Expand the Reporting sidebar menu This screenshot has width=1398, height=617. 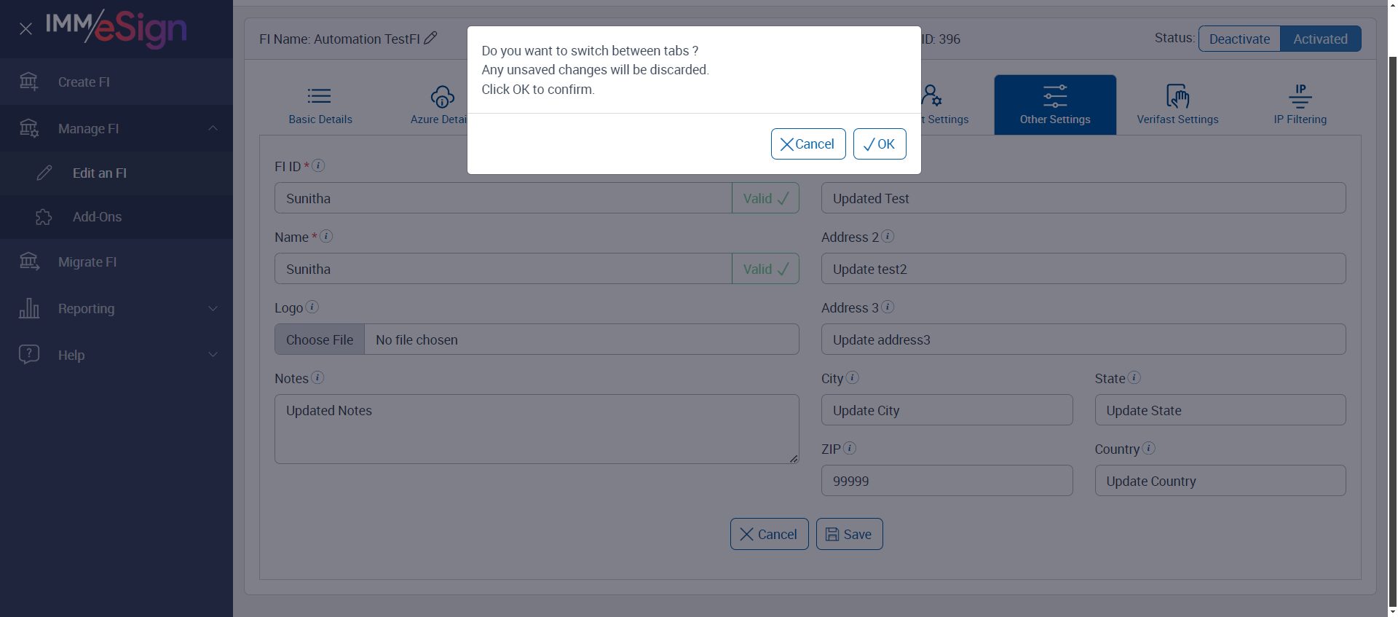point(213,308)
